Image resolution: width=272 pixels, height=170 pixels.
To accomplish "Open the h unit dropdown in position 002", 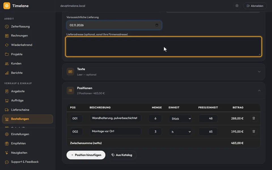I will click(180, 132).
